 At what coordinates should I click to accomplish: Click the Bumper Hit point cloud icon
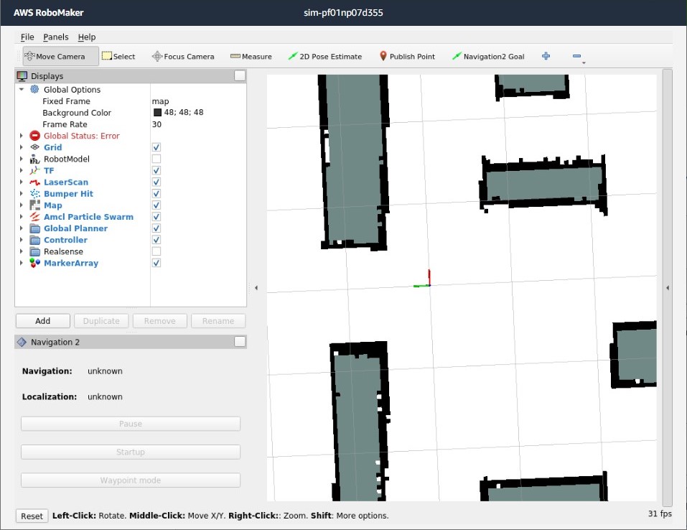tap(34, 194)
